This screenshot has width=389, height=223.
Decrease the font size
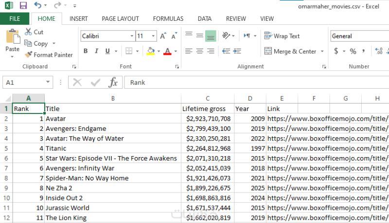[x=175, y=36]
